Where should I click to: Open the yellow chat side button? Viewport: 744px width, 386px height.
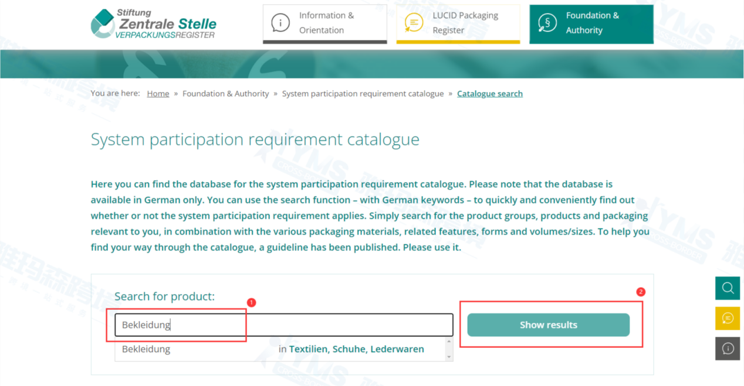pyautogui.click(x=728, y=319)
